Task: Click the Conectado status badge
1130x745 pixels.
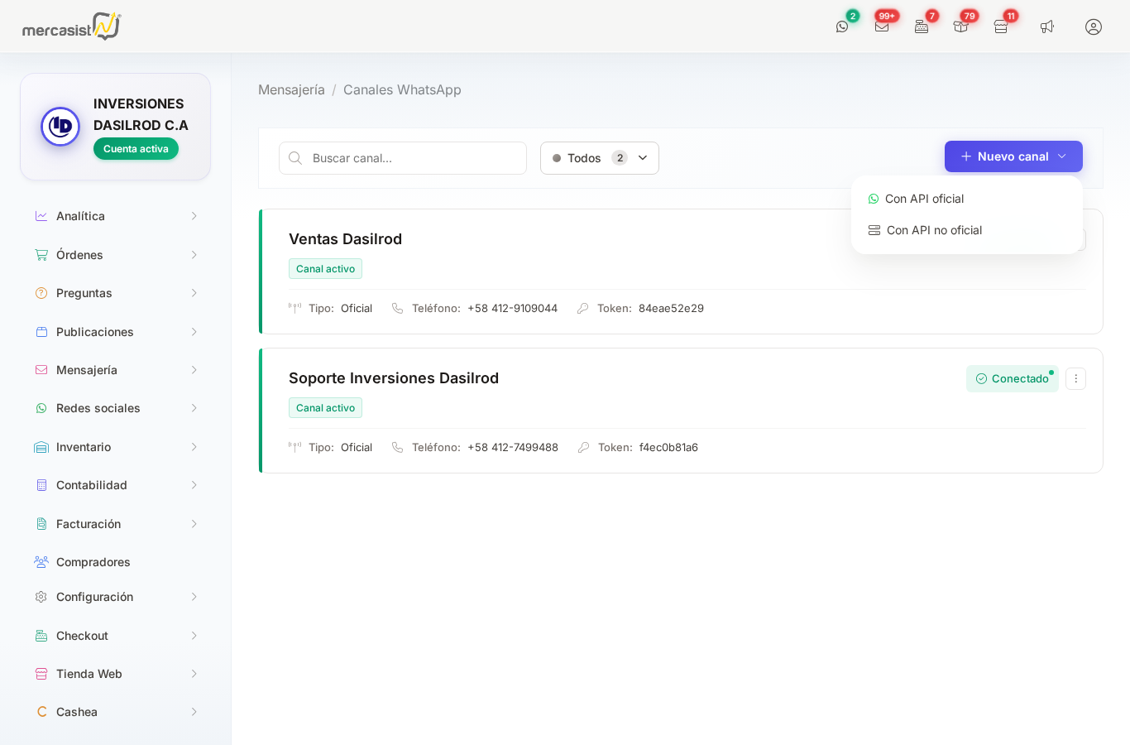Action: pyautogui.click(x=1012, y=378)
